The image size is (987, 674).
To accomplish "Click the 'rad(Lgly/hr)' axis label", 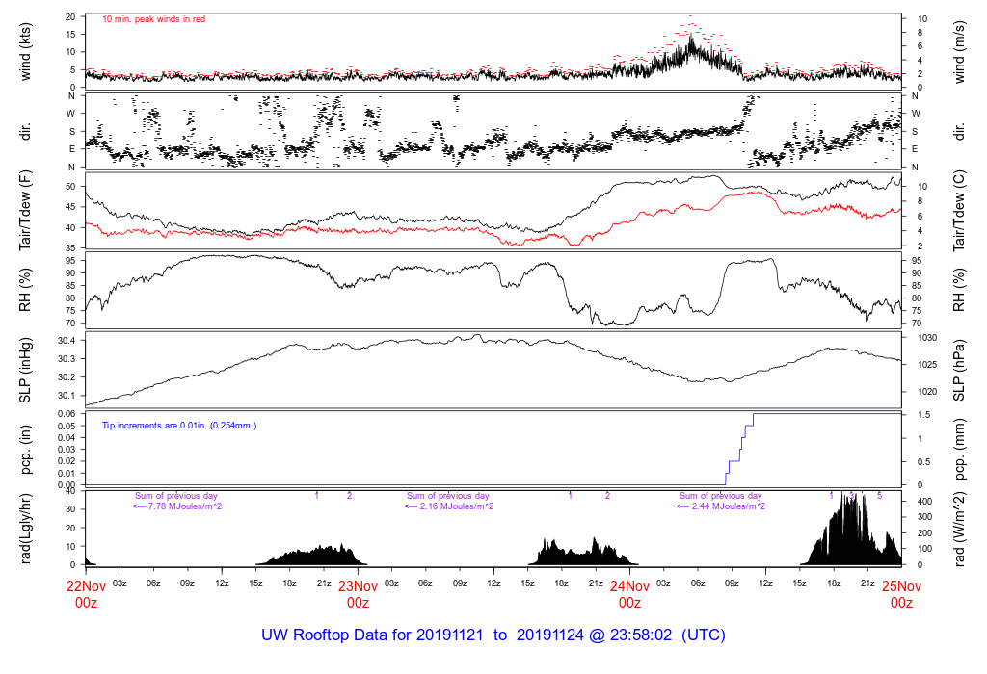I will 25,529.
